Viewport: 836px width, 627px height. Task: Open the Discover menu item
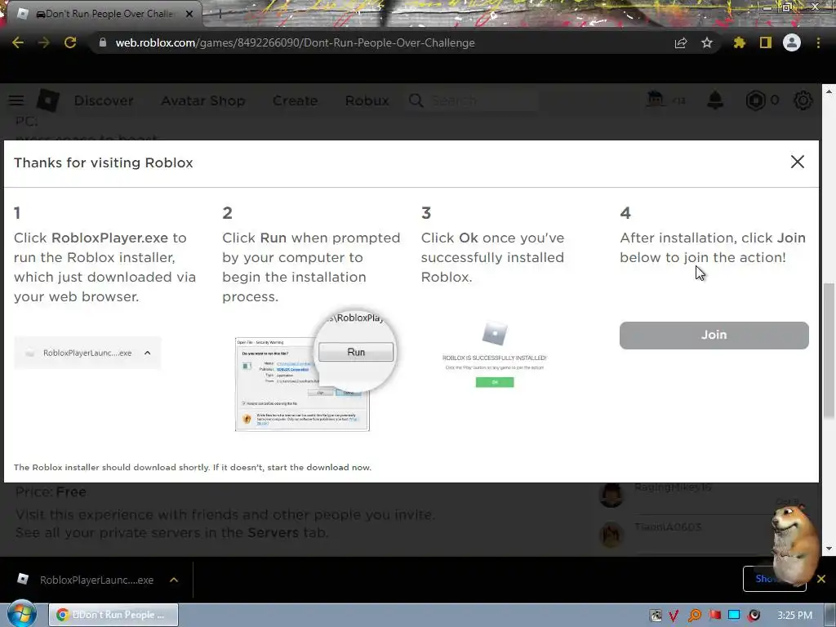pyautogui.click(x=104, y=100)
